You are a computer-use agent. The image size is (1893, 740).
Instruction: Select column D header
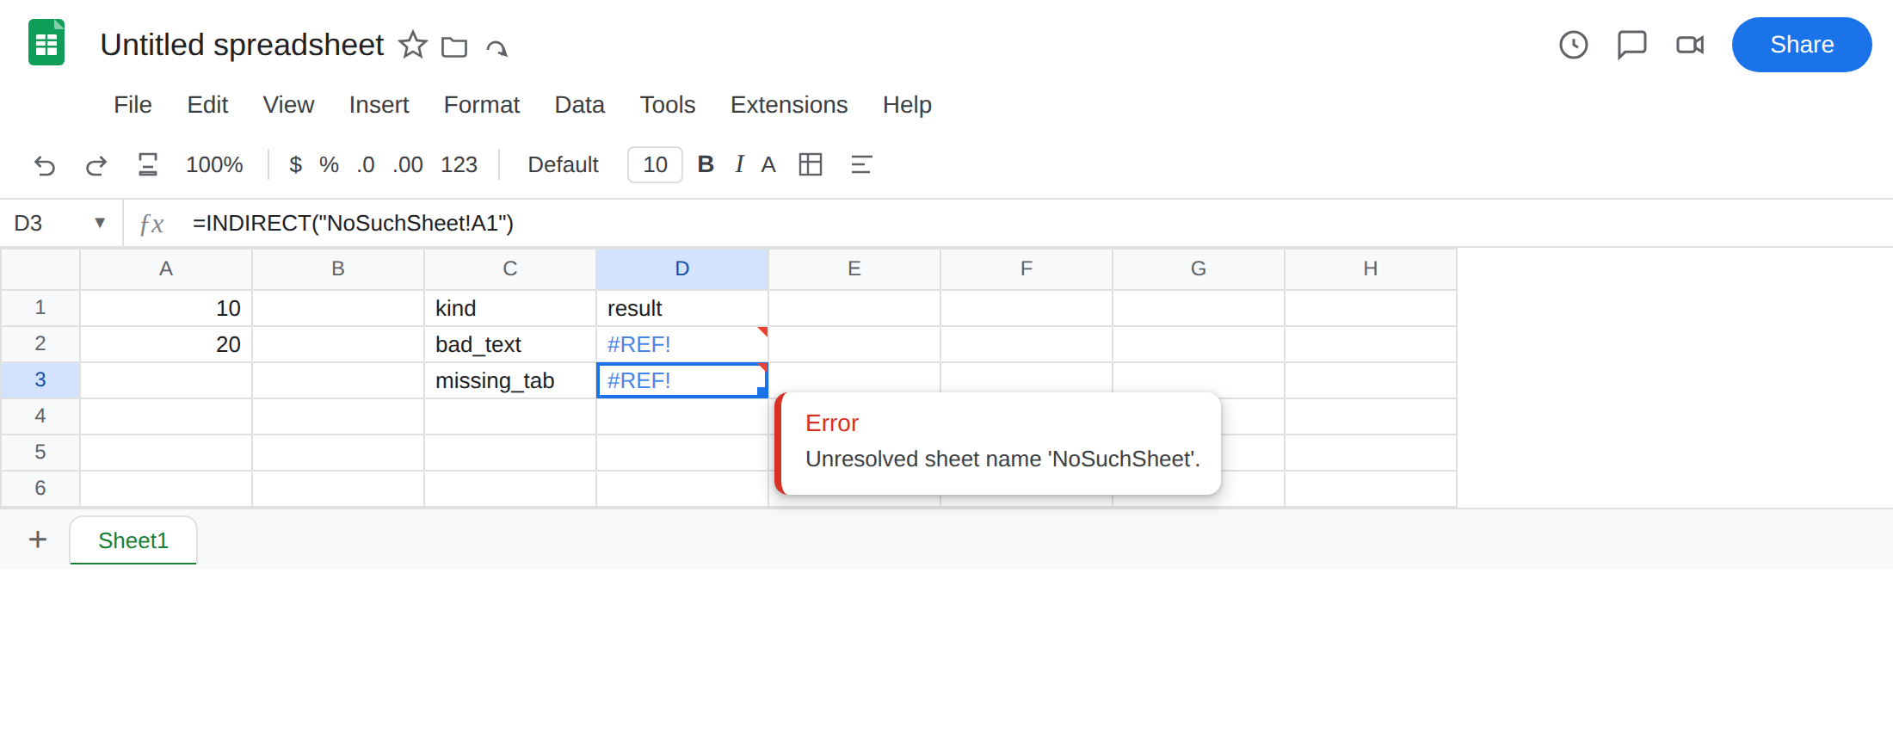tap(682, 268)
